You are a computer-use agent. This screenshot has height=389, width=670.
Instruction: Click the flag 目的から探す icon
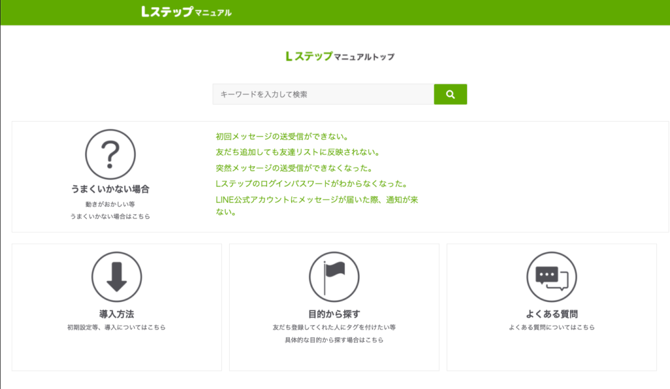tap(334, 276)
